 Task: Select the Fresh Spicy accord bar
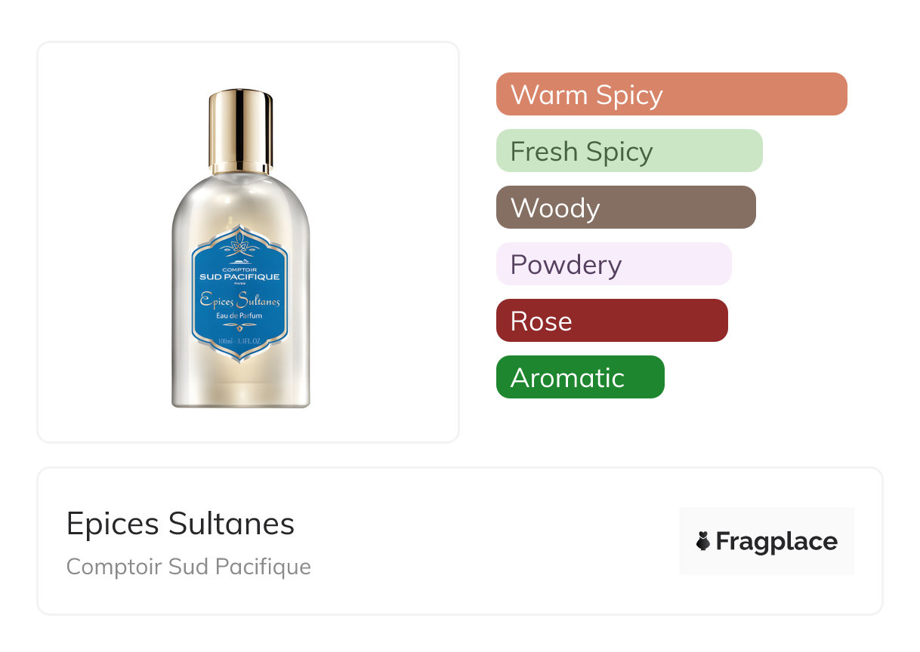pyautogui.click(x=629, y=151)
